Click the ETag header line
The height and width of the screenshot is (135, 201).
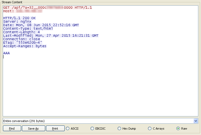pyautogui.click(x=23, y=43)
